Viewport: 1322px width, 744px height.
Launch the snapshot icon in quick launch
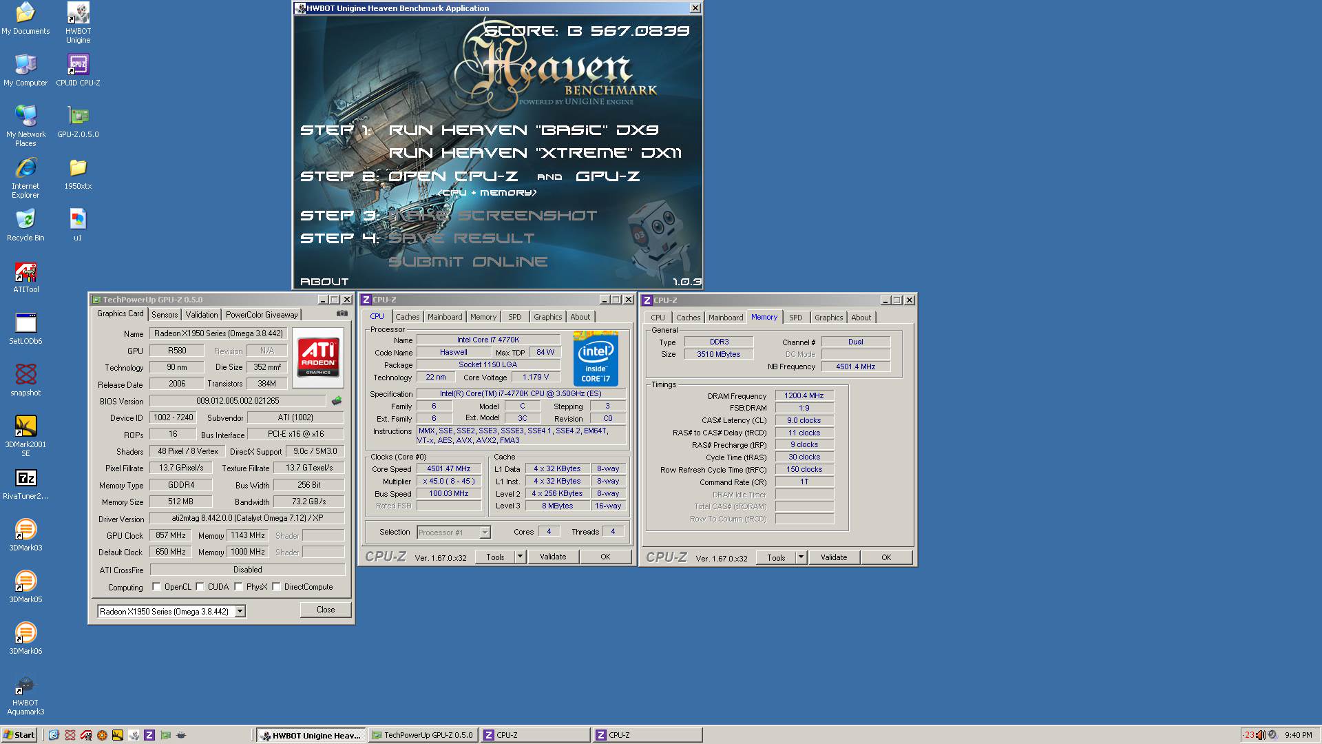click(x=70, y=735)
